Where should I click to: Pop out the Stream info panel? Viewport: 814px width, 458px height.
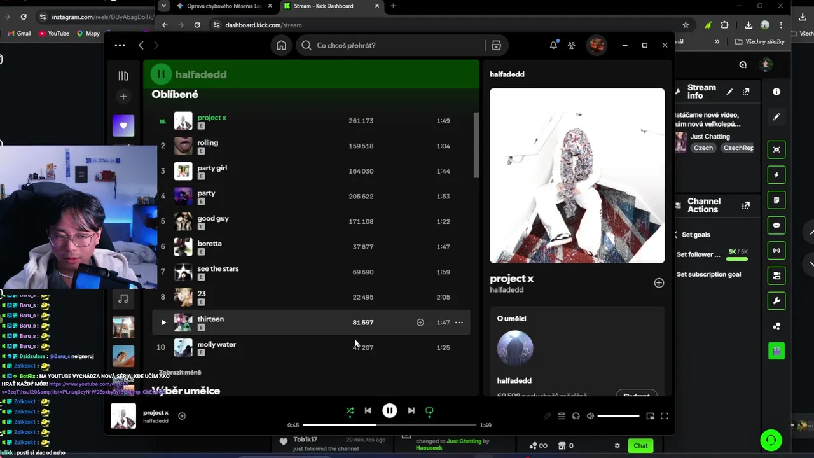tap(746, 92)
